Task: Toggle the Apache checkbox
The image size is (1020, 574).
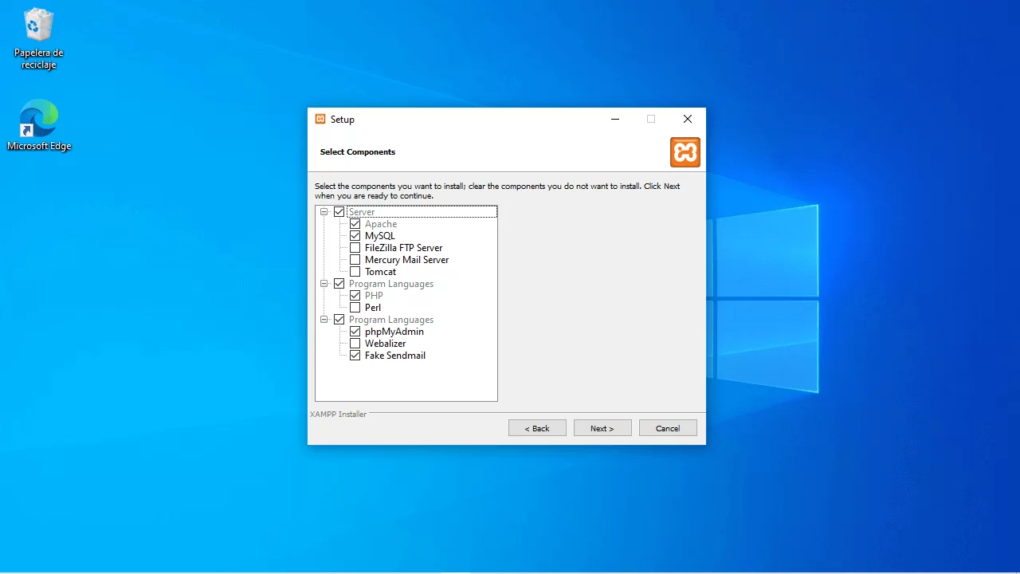Action: (x=355, y=224)
